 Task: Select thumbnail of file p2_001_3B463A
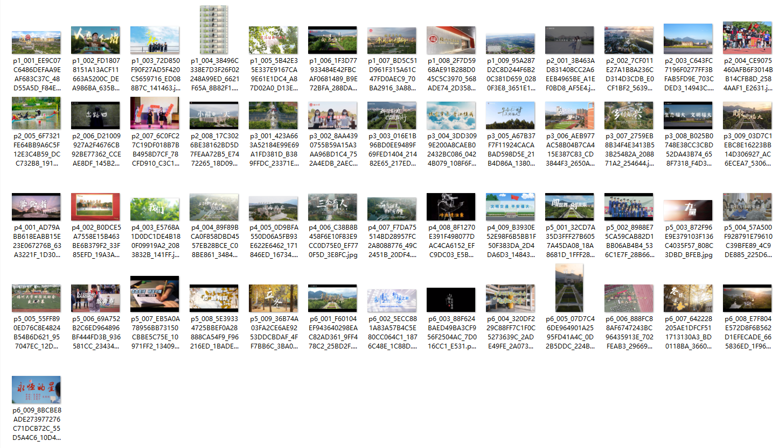(569, 40)
